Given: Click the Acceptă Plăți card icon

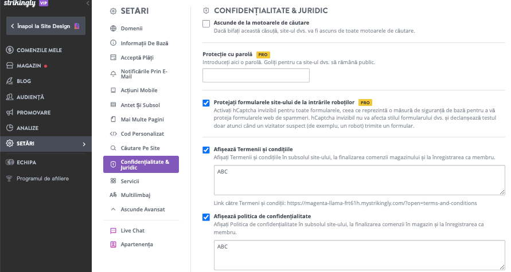Looking at the screenshot, I should coord(113,58).
